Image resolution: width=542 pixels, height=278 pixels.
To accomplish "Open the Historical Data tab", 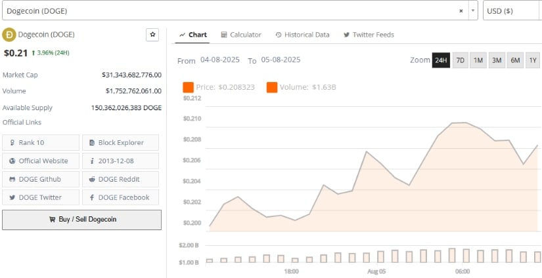I will [302, 35].
